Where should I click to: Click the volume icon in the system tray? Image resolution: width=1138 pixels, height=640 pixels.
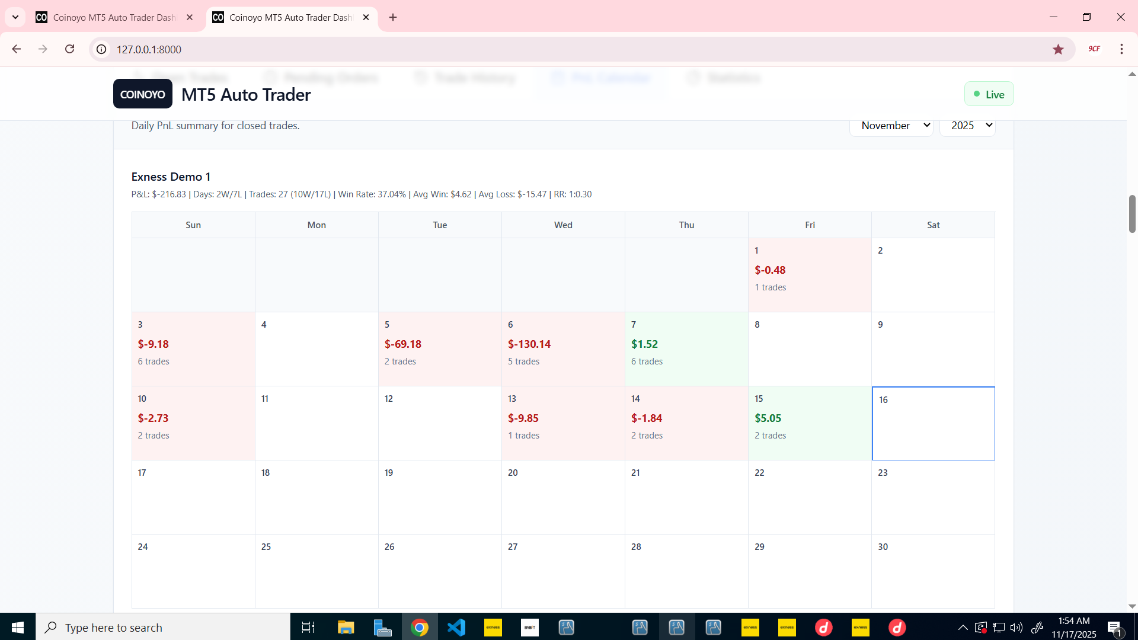(x=1017, y=628)
